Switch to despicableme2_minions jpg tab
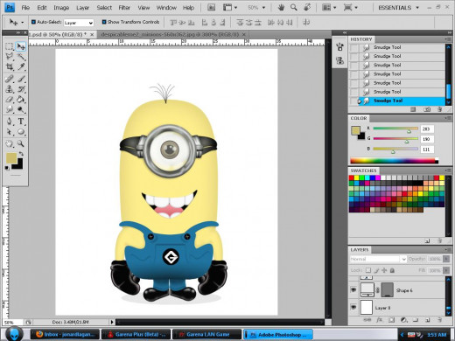Screen dimensions: 455x341 click(173, 34)
